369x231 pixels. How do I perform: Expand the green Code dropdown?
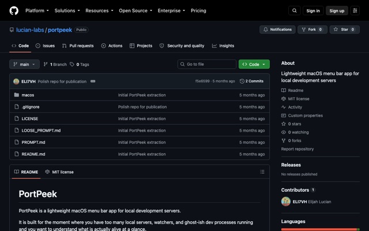click(x=254, y=64)
